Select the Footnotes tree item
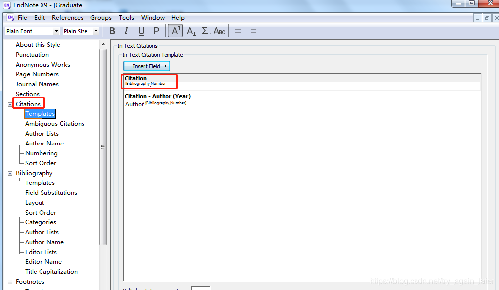The image size is (499, 290). coord(30,282)
